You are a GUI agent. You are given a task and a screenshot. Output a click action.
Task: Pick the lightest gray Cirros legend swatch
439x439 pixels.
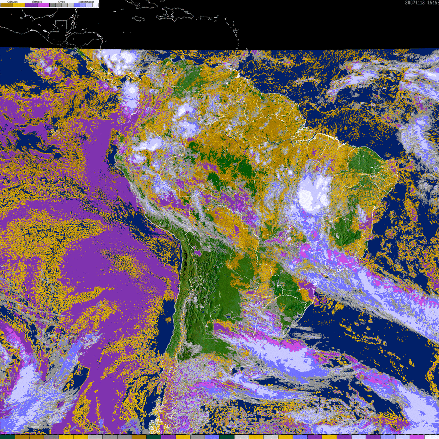click(71, 5)
